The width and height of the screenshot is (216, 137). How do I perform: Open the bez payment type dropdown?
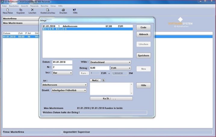pyautogui.click(x=71, y=73)
